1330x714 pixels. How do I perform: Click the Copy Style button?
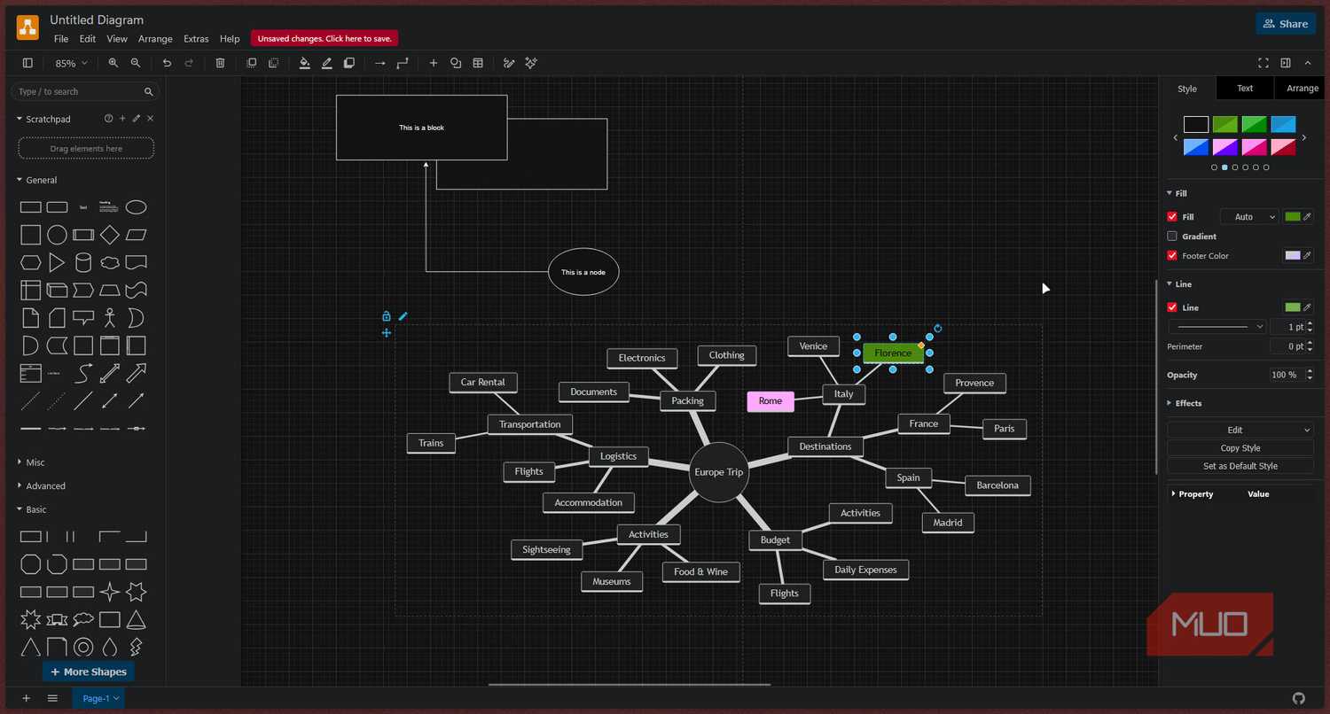(x=1240, y=448)
